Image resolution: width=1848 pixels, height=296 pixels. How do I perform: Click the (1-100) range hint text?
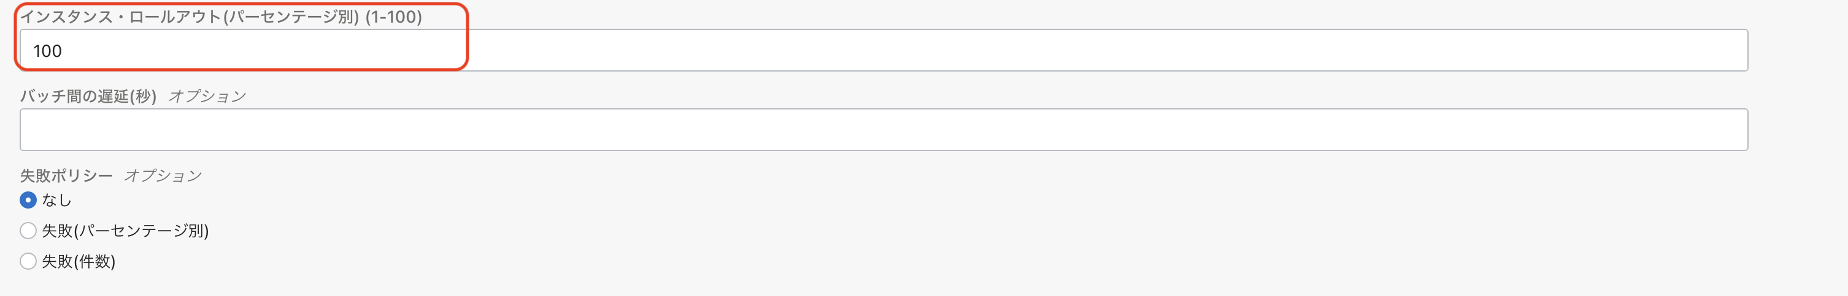click(x=393, y=17)
